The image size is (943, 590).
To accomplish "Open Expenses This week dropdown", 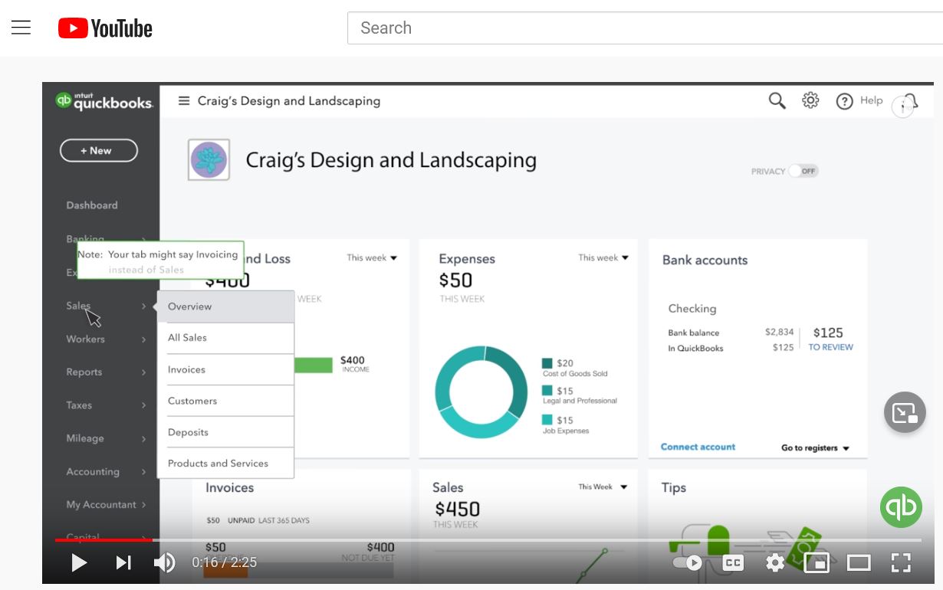I will pyautogui.click(x=603, y=257).
